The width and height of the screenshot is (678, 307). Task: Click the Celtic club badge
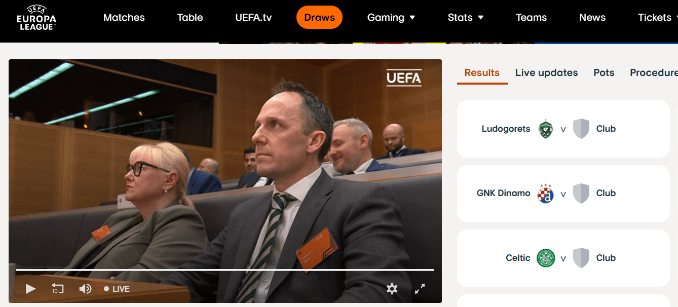(x=546, y=258)
